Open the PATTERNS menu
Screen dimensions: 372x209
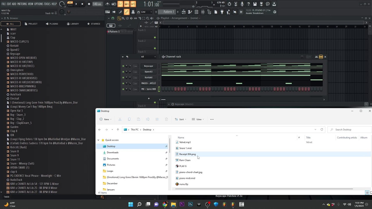(x=22, y=4)
